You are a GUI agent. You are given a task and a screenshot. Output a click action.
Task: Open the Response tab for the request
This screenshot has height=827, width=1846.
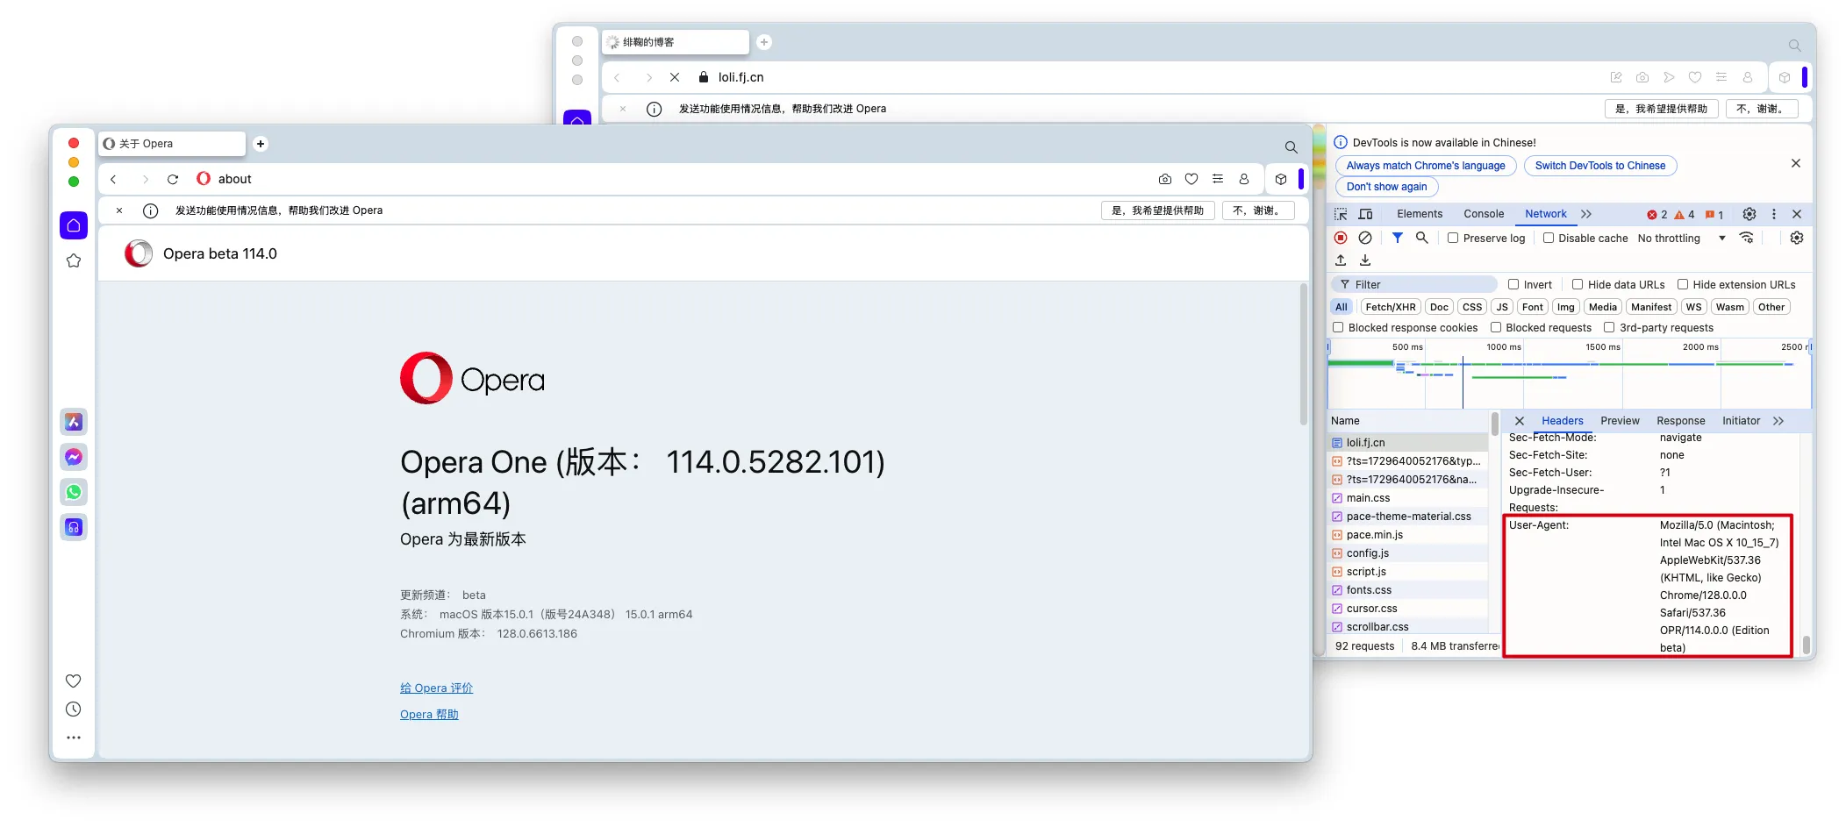tap(1681, 421)
